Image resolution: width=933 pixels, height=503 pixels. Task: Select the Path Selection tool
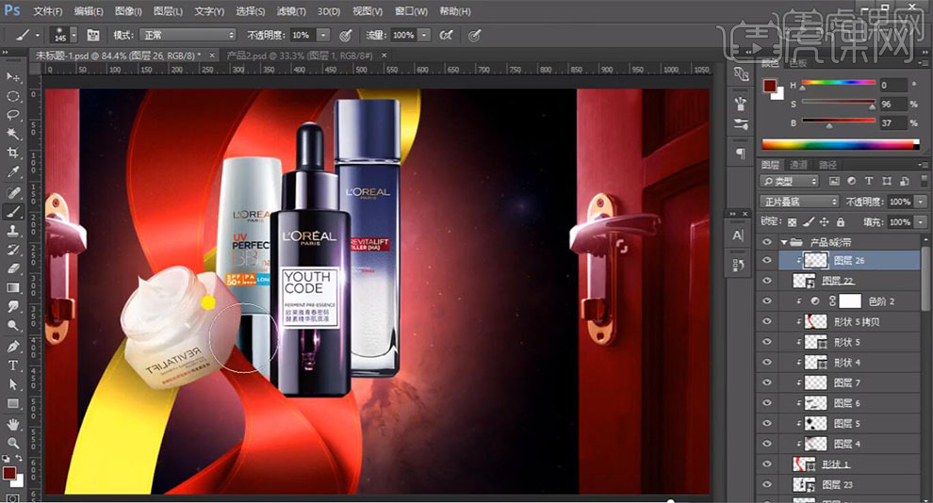tap(12, 384)
